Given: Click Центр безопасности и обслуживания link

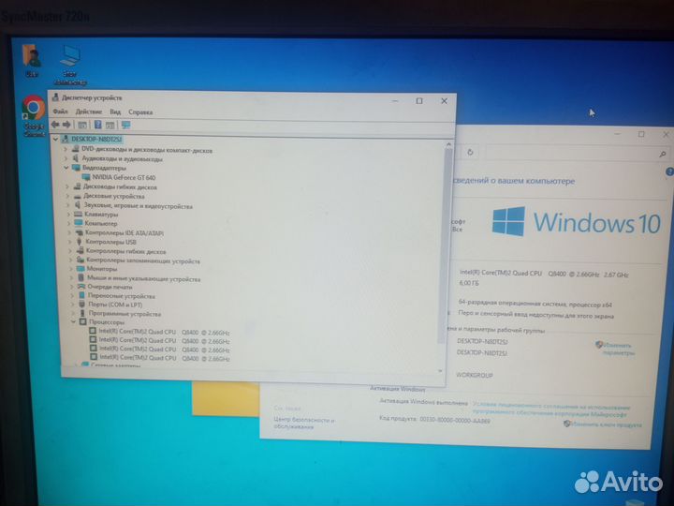Looking at the screenshot, I should pyautogui.click(x=304, y=423).
